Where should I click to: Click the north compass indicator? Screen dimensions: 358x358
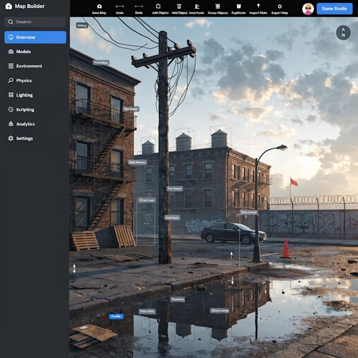coord(343,33)
